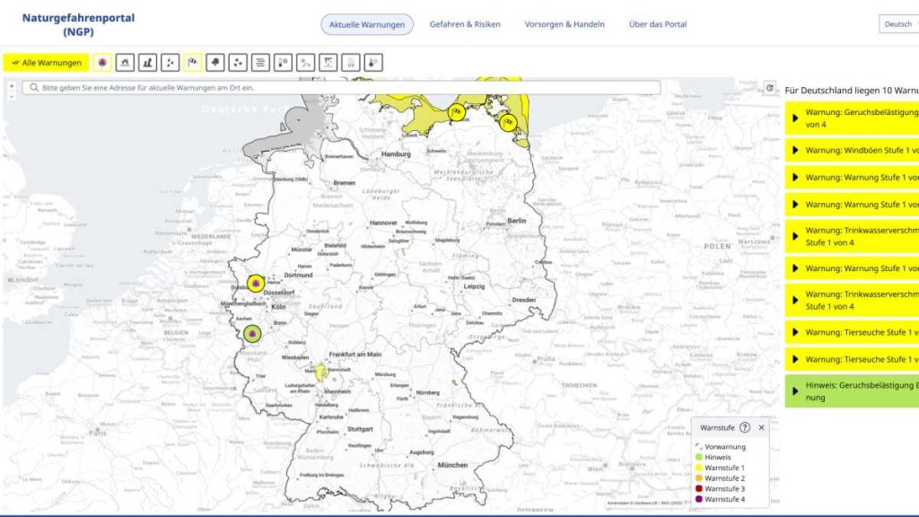Expand the green Hinweis: Geruchsbelästigung entry
This screenshot has height=517, width=919.
[852, 391]
